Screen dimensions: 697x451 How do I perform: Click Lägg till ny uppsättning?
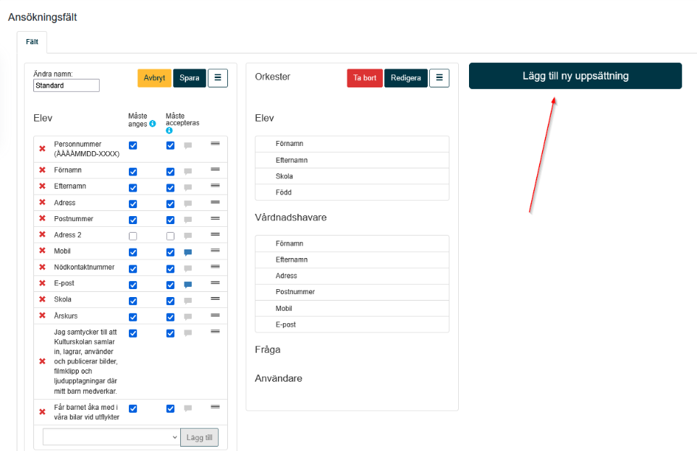[575, 76]
